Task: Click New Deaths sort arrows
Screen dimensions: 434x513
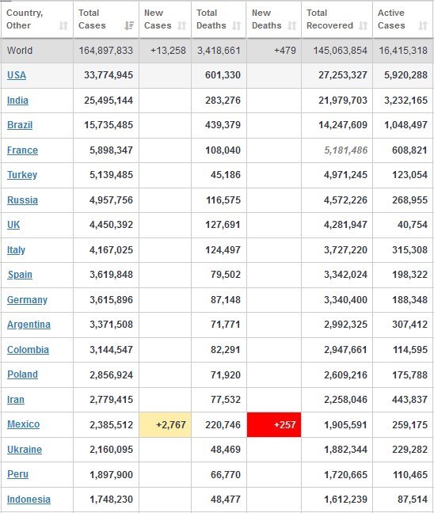Action: 291,25
